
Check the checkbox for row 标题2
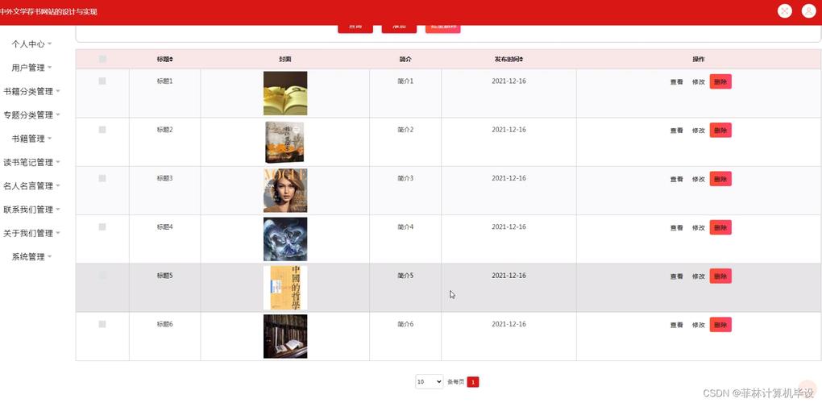tap(102, 130)
